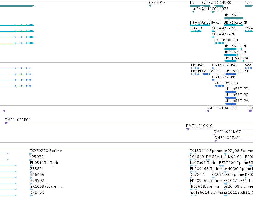Select BAC clone DME1-010K10
The width and height of the screenshot is (253, 197).
(219, 129)
